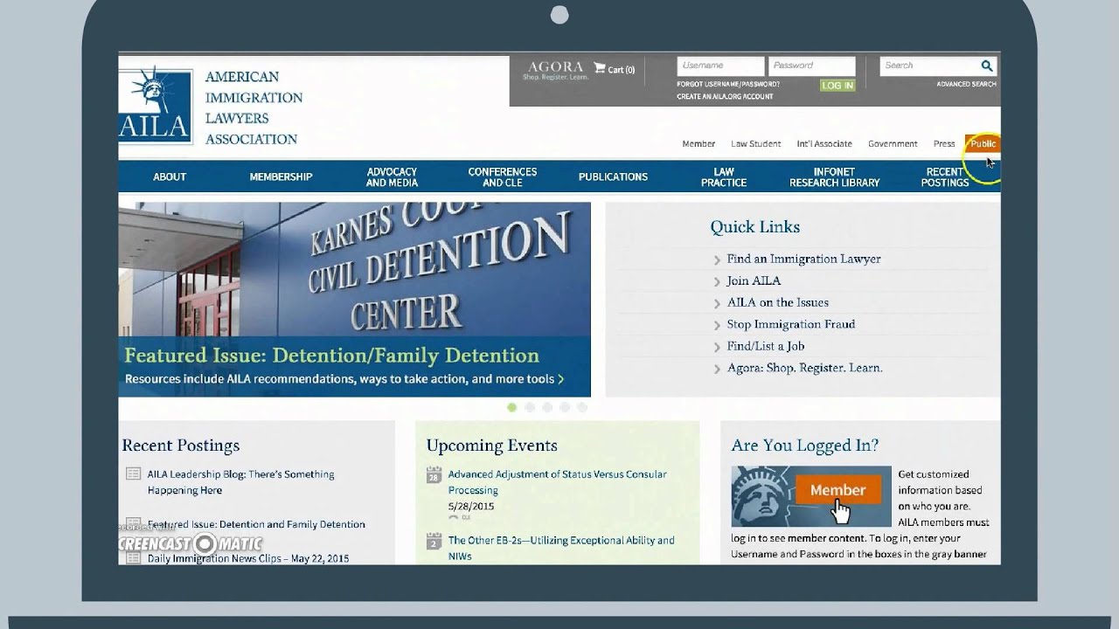Open Featured Issue: Detention/Family Detention banner title
Screen dimensions: 1119x629
(x=331, y=356)
